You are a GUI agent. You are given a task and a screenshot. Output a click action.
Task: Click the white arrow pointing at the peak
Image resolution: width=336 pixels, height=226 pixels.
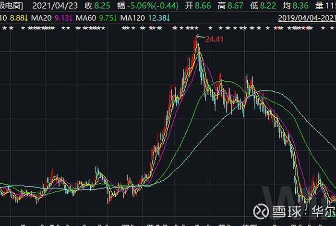[x=199, y=37]
